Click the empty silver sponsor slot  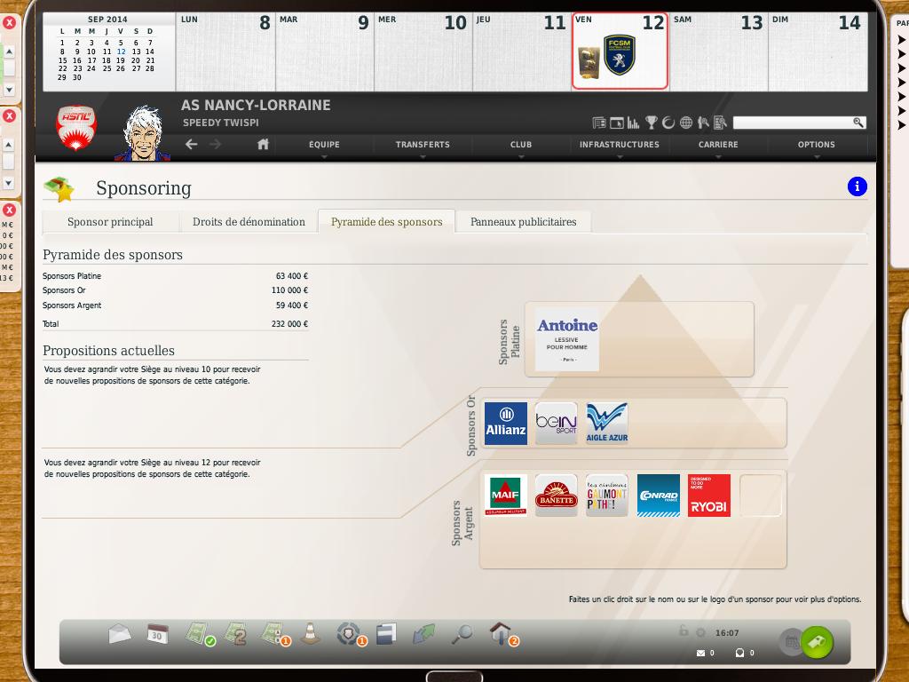click(761, 496)
